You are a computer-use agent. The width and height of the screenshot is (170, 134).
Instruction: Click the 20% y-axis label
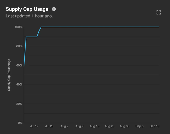[19, 104]
